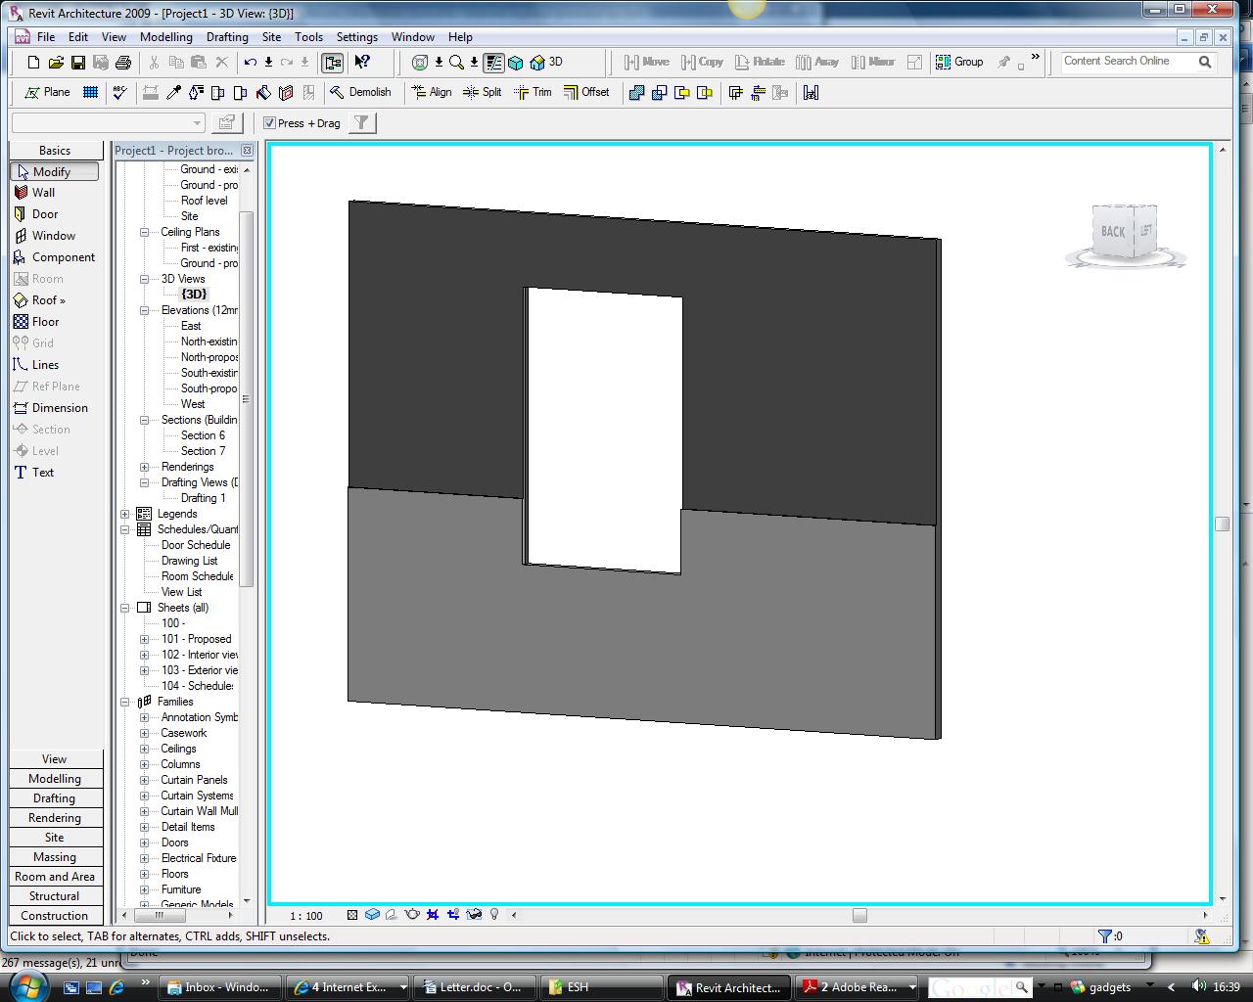Toggle the Press + Drag checkbox
Viewport: 1253px width, 1002px height.
click(270, 123)
